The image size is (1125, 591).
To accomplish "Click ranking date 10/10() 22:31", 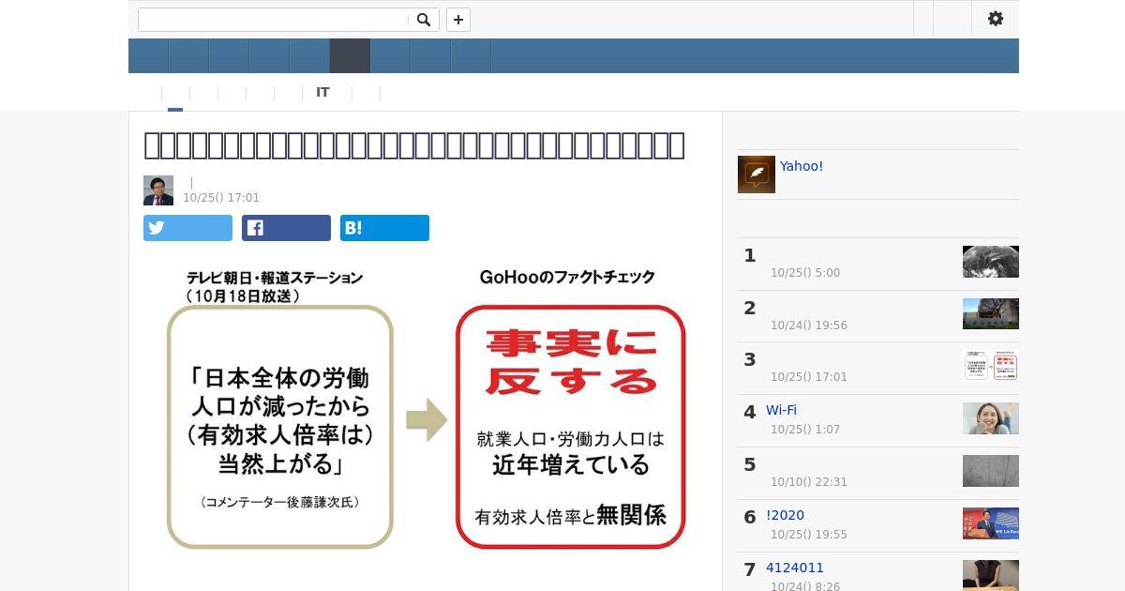I will [x=809, y=482].
